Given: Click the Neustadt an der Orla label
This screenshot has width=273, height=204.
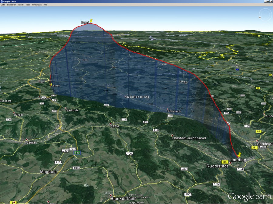Looking at the screenshot, I should pyautogui.click(x=136, y=97).
